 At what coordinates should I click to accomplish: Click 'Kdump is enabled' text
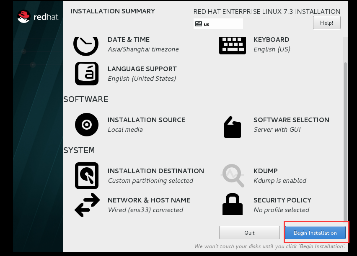coord(280,181)
